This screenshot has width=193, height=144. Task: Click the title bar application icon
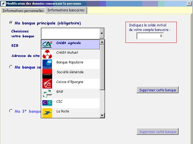click(3, 4)
